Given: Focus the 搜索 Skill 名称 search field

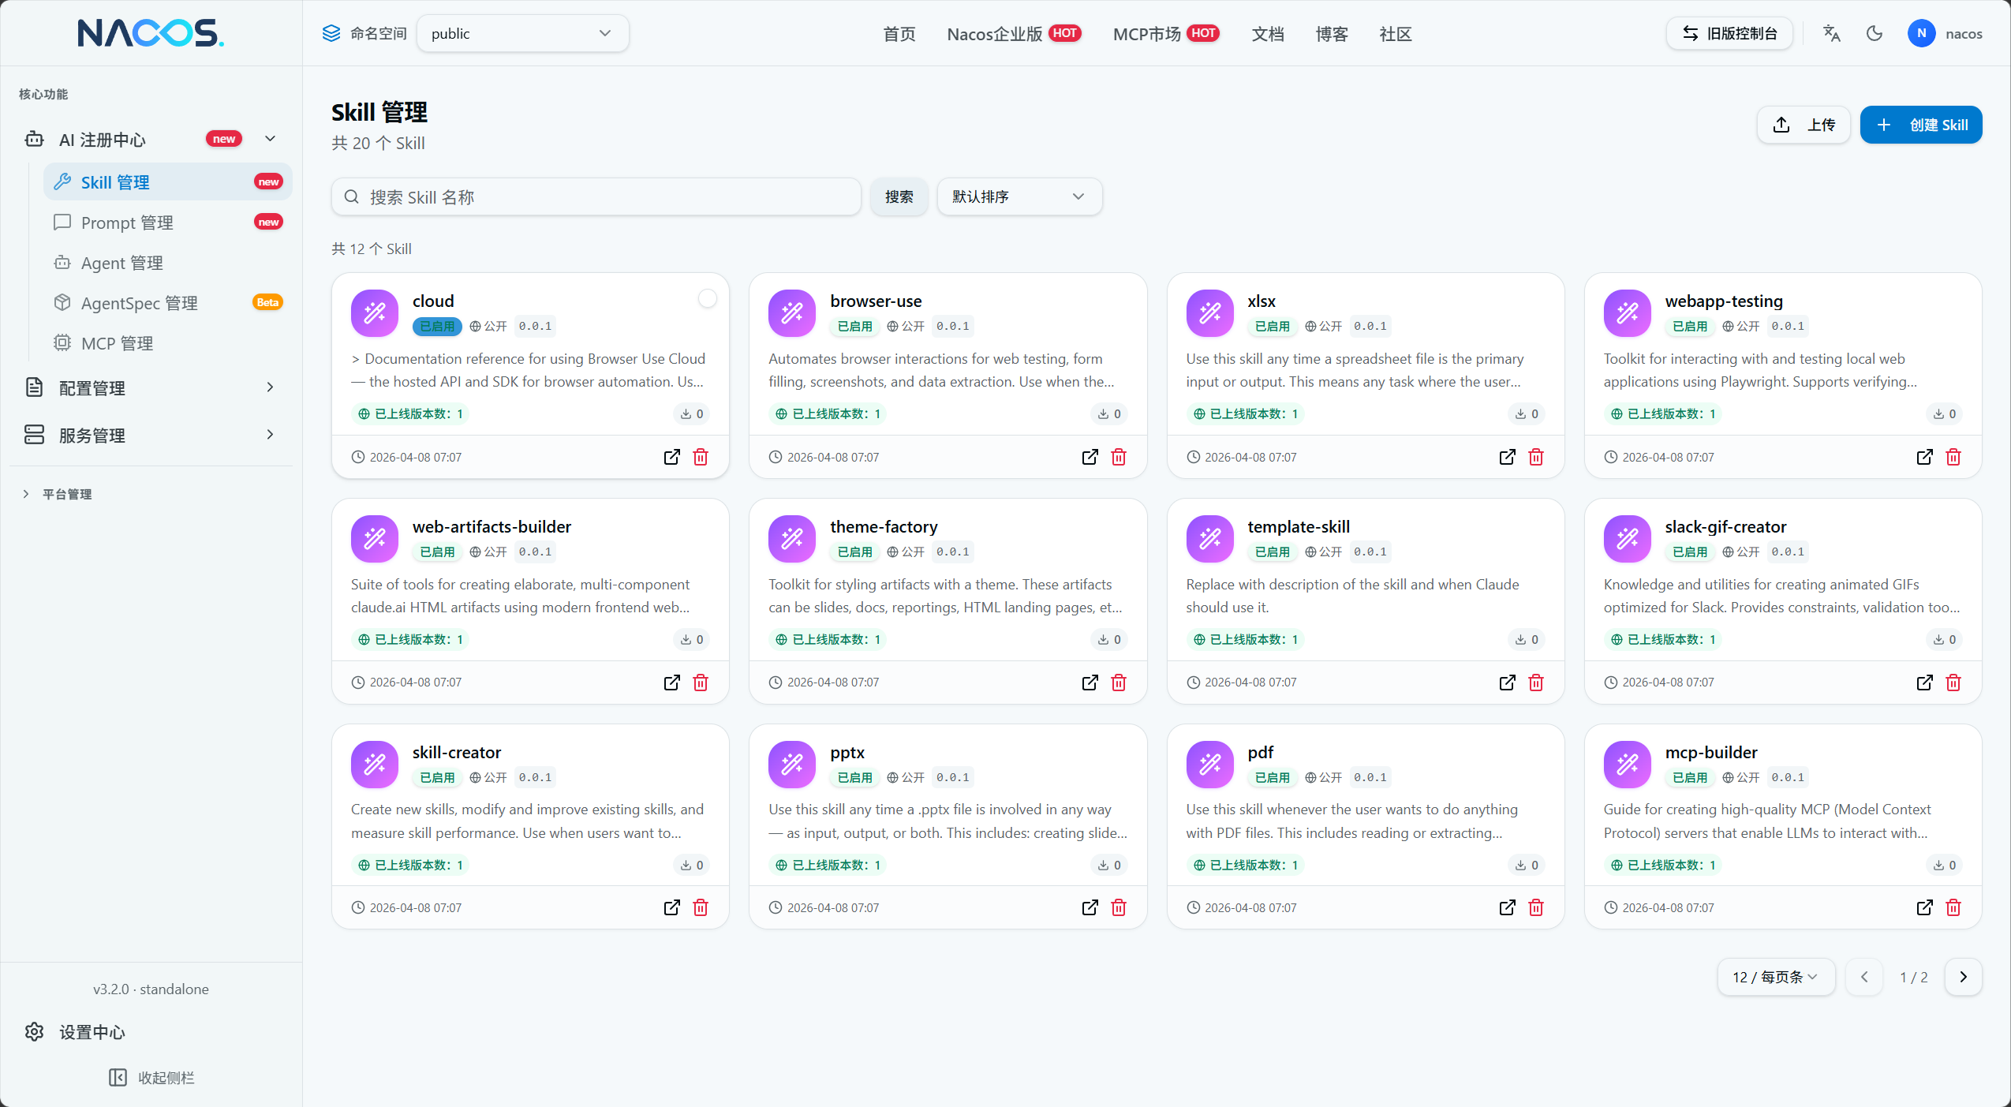Looking at the screenshot, I should point(596,196).
